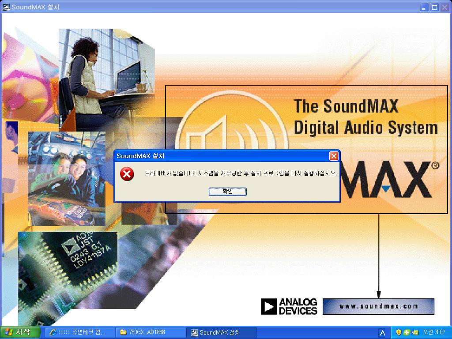The width and height of the screenshot is (452, 339).
Task: Switch to the Internet Explorer 주연테크 taskbar window
Action: (79, 332)
